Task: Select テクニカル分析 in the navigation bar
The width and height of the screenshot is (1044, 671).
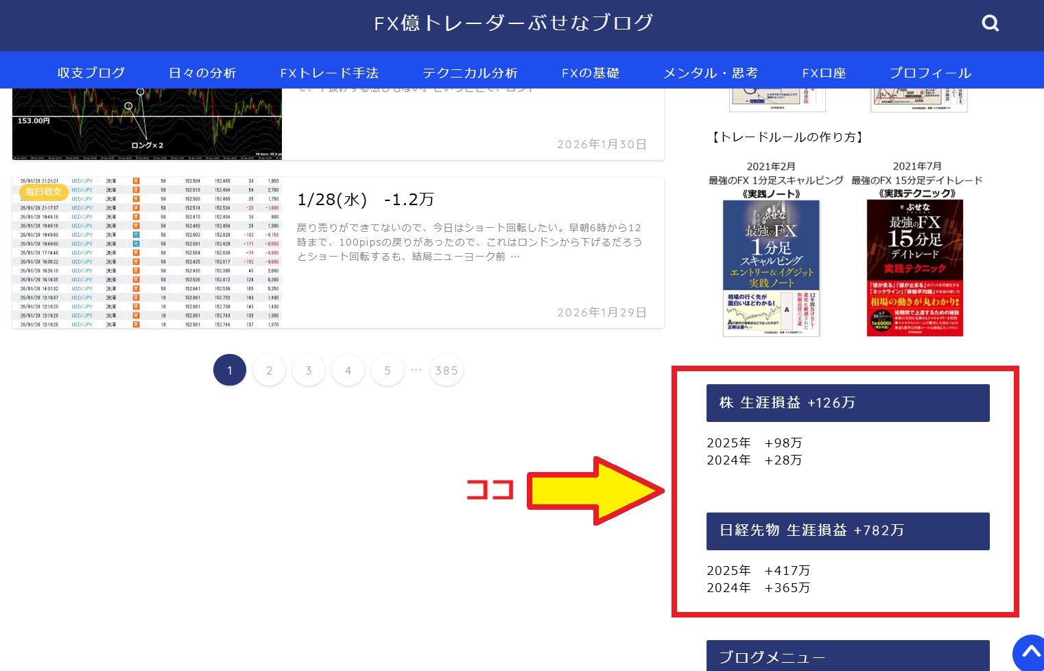Action: click(470, 73)
